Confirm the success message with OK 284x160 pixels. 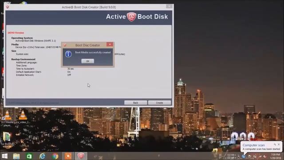pyautogui.click(x=88, y=61)
